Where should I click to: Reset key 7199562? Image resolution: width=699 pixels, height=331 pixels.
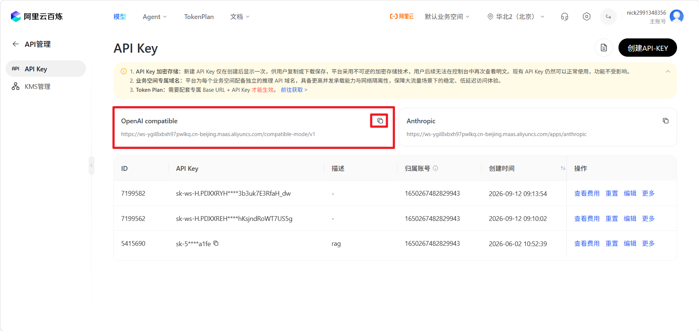612,219
